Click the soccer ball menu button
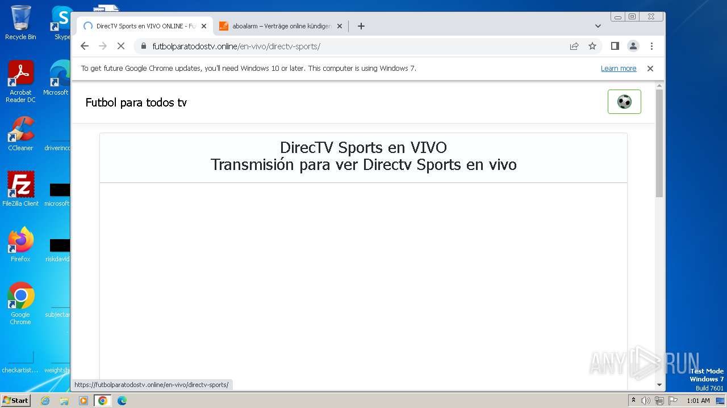The height and width of the screenshot is (408, 727). (624, 101)
